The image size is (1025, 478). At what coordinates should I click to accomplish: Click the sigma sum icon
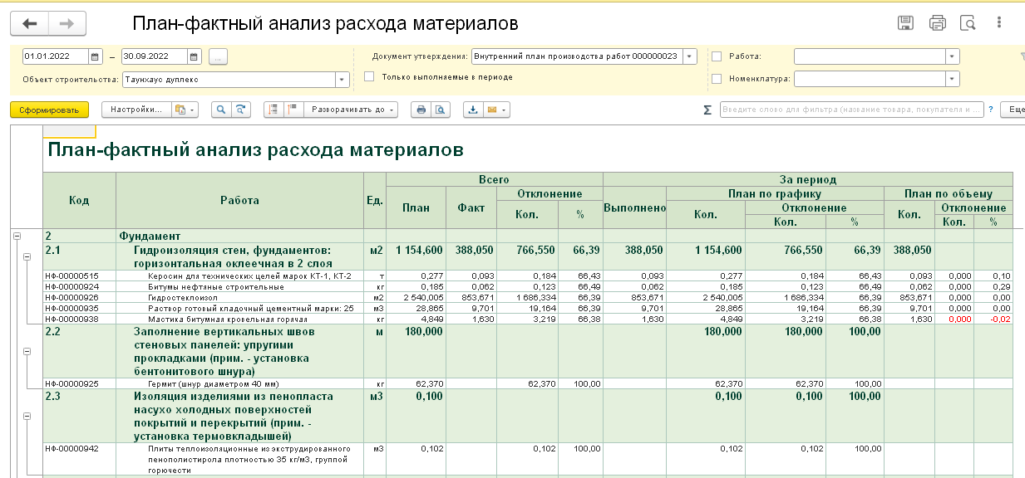pyautogui.click(x=707, y=110)
